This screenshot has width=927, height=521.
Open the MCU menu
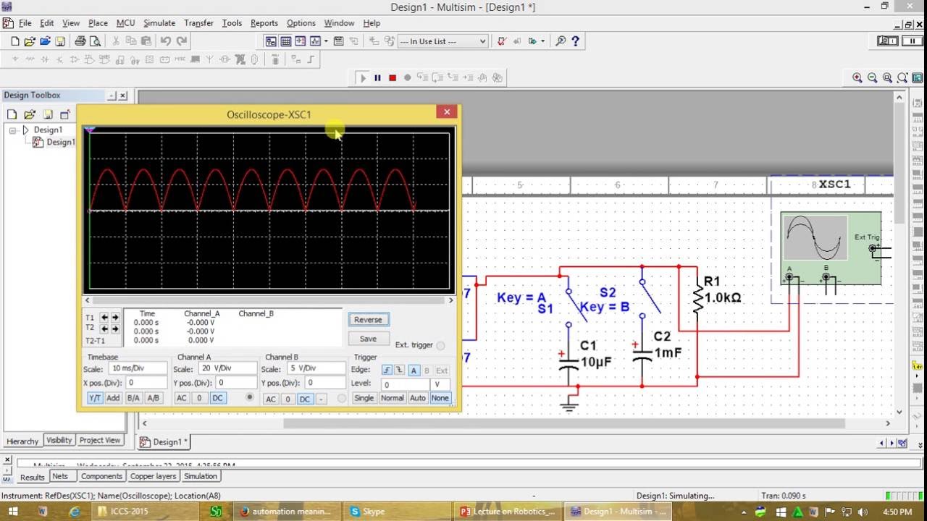point(125,23)
